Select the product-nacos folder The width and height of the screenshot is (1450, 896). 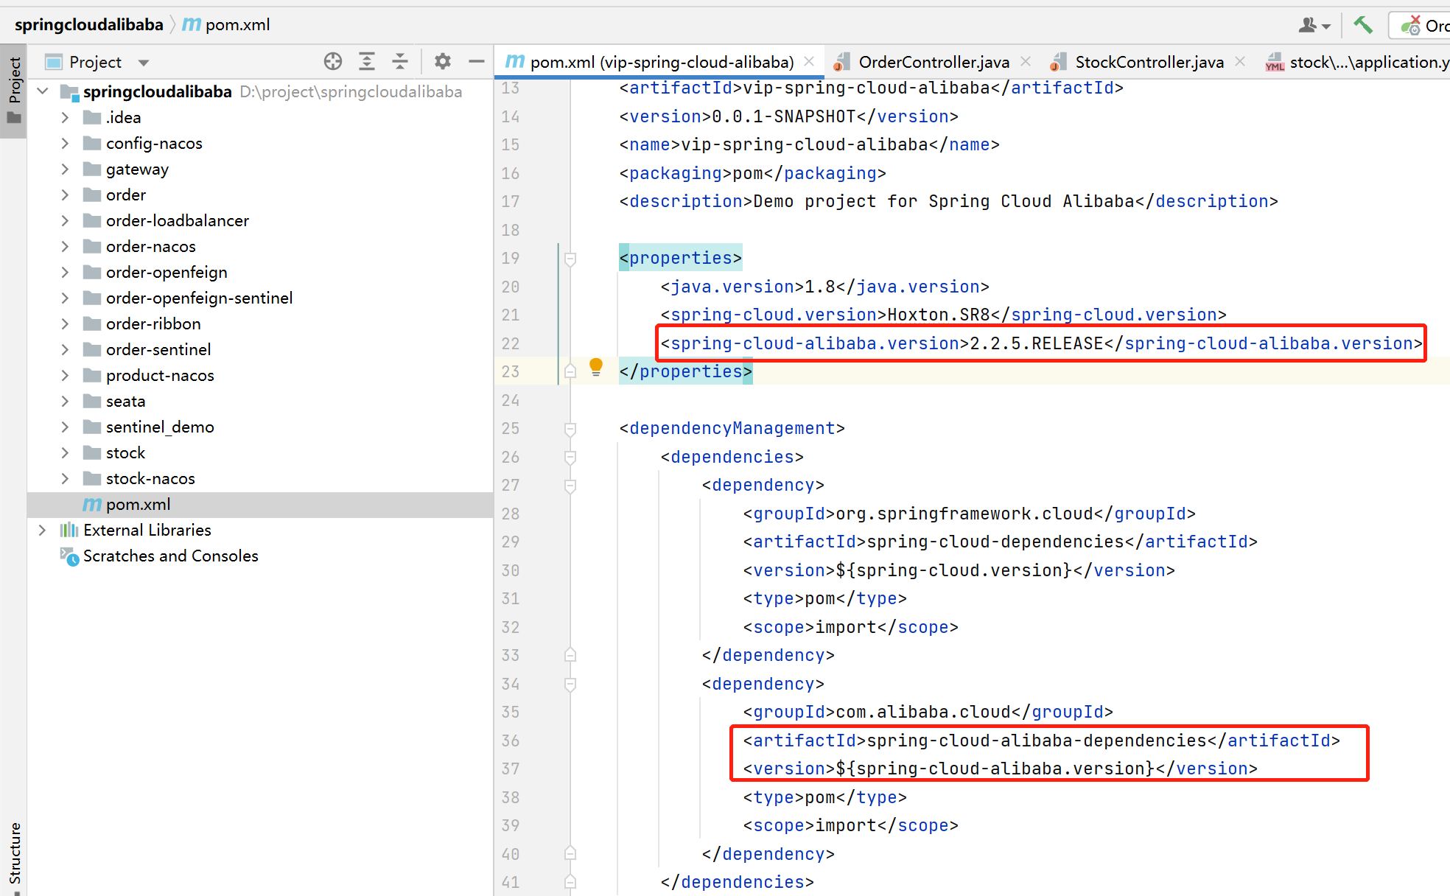pos(160,375)
